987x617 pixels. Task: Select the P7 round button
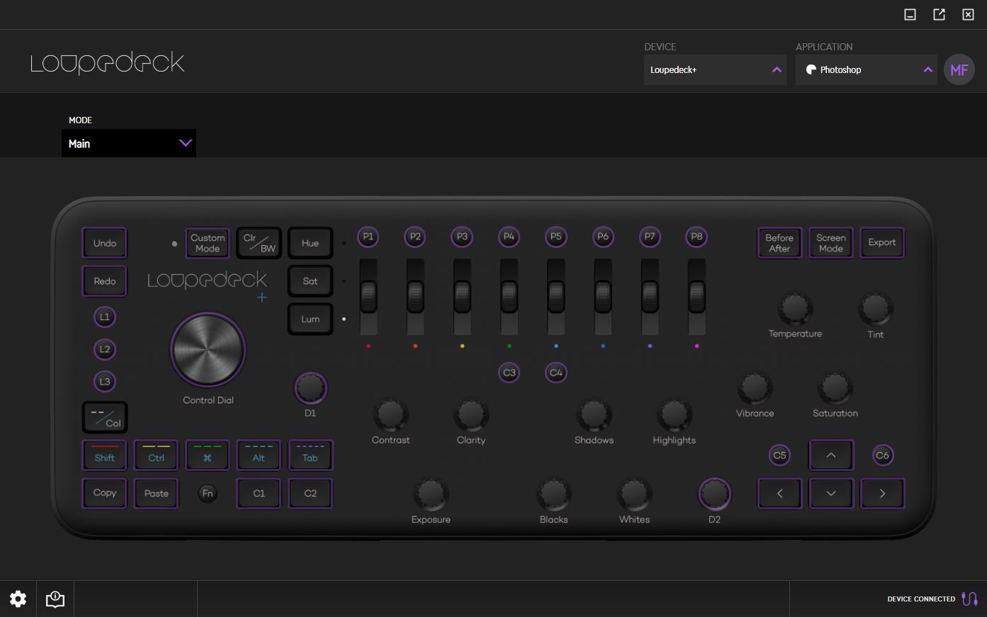[650, 237]
